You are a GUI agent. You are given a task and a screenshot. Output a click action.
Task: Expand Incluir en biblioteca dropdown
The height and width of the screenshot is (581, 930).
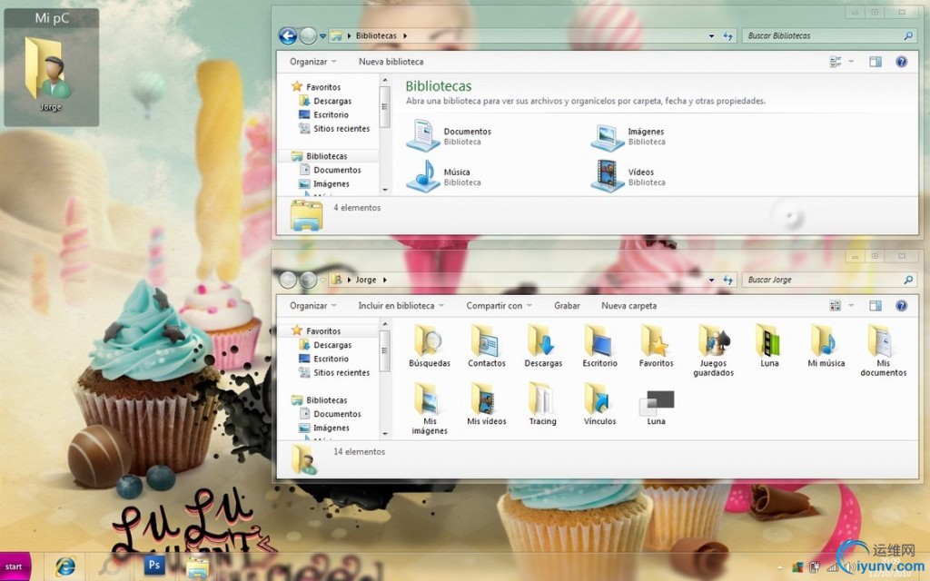pyautogui.click(x=401, y=306)
